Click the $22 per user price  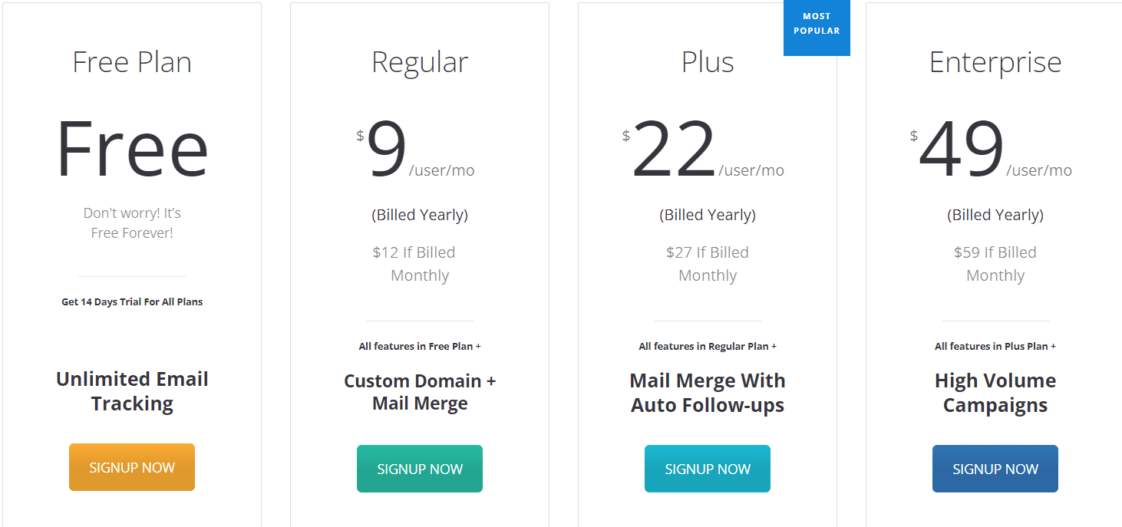673,150
